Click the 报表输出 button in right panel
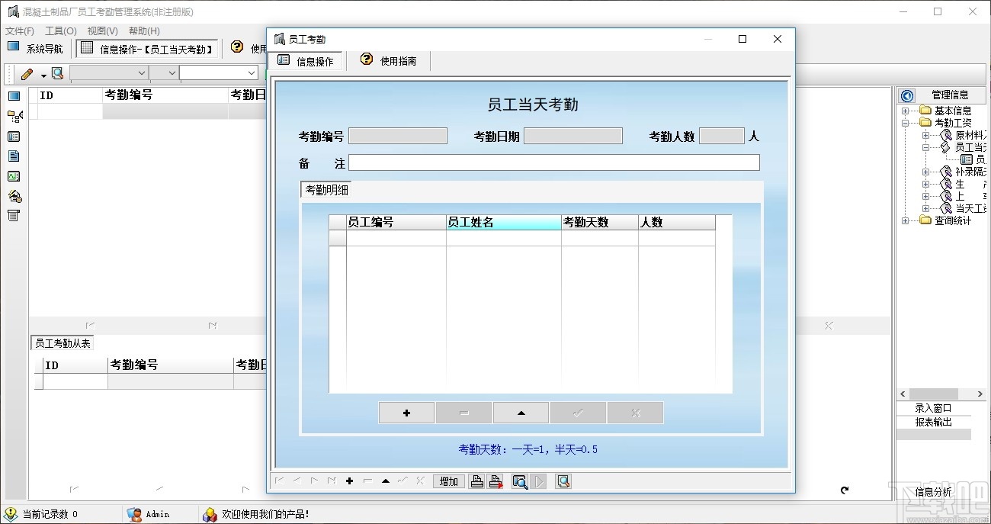Screen dimensions: 991x524 pyautogui.click(x=934, y=422)
